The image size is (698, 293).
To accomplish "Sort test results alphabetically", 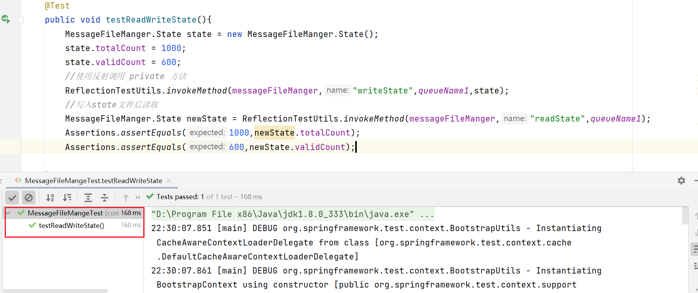I will click(50, 198).
